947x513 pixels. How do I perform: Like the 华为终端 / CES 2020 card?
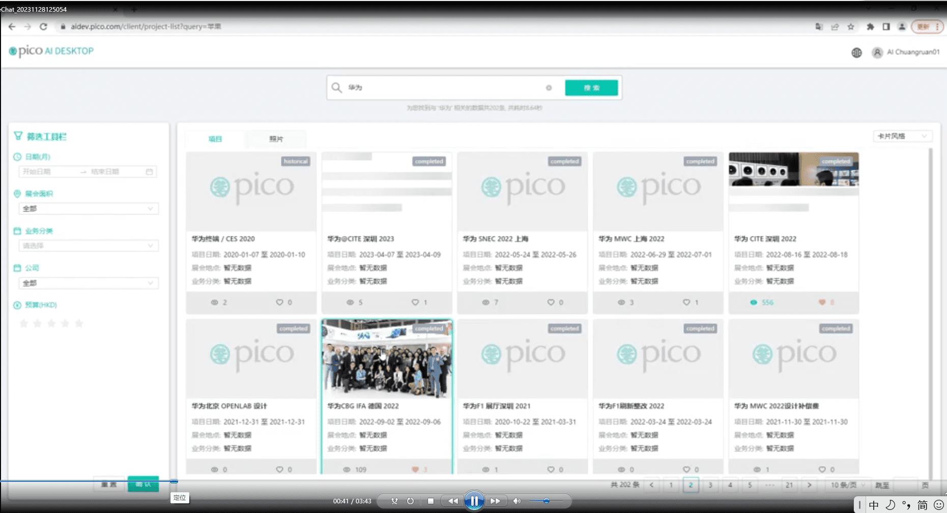pyautogui.click(x=279, y=303)
